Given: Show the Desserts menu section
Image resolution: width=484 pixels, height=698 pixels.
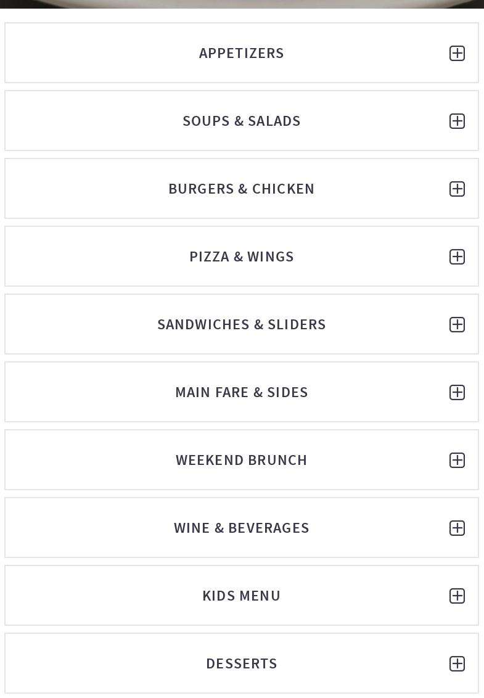Looking at the screenshot, I should point(241,663).
